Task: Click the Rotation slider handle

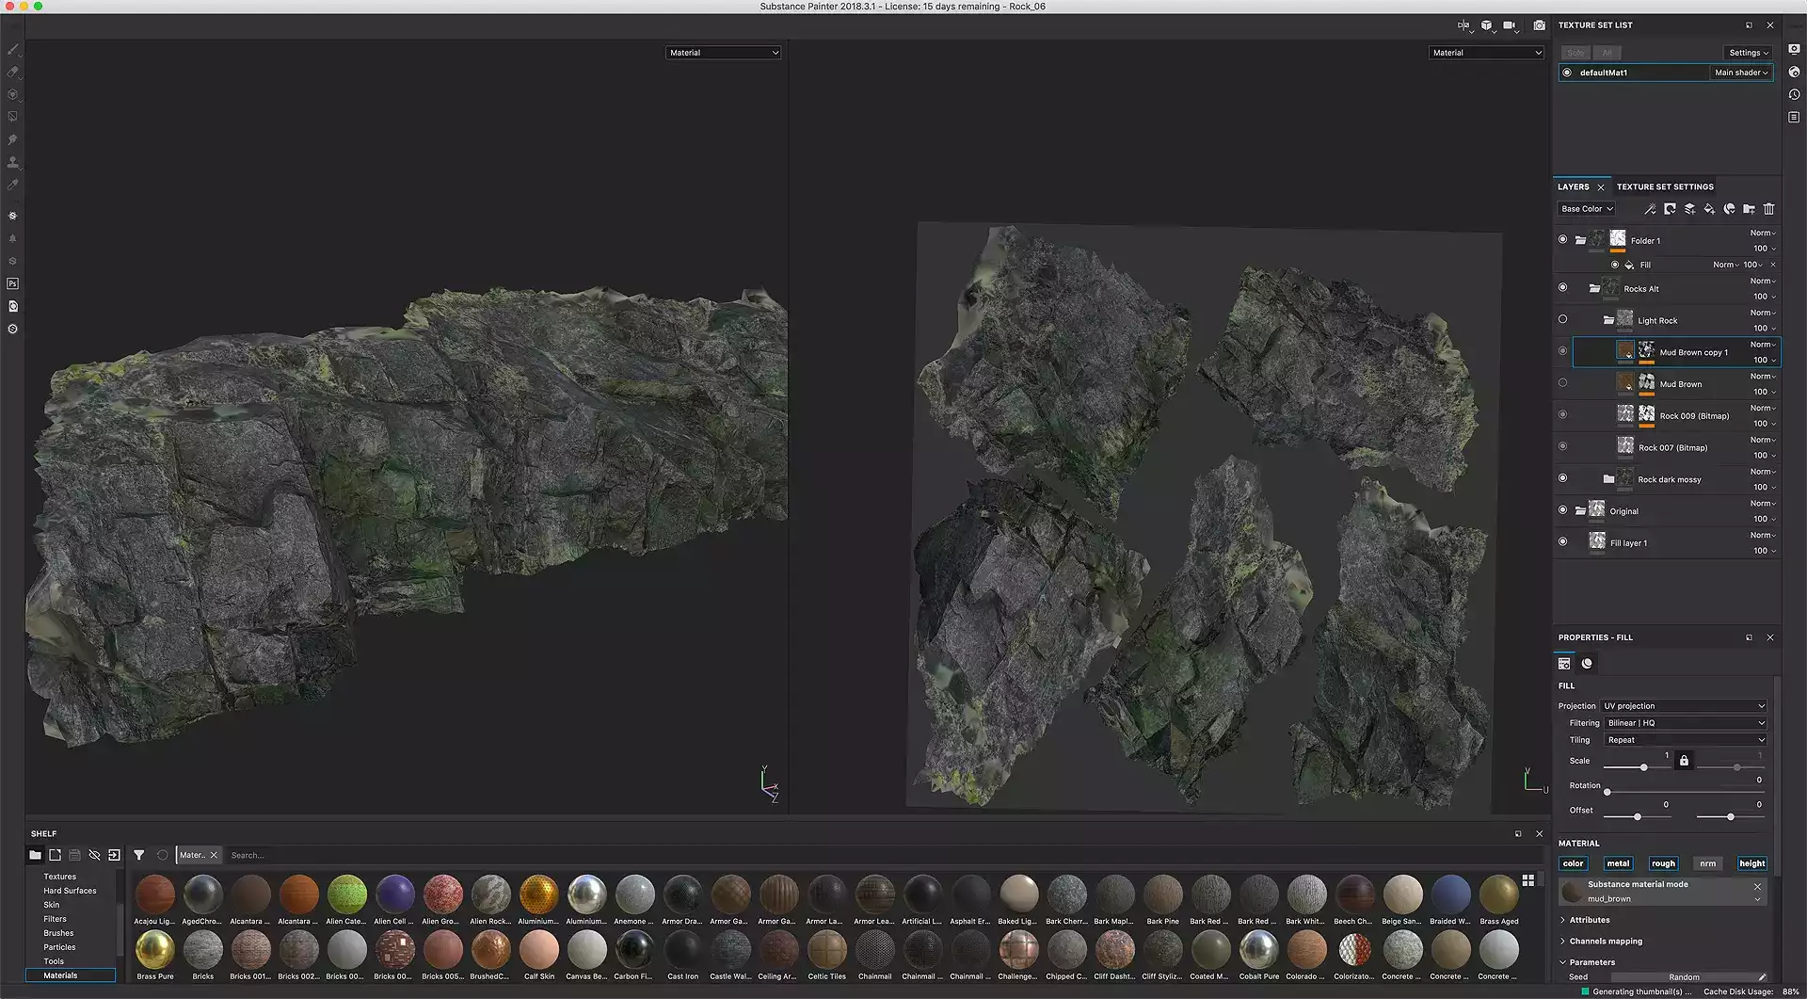Action: 1607,792
